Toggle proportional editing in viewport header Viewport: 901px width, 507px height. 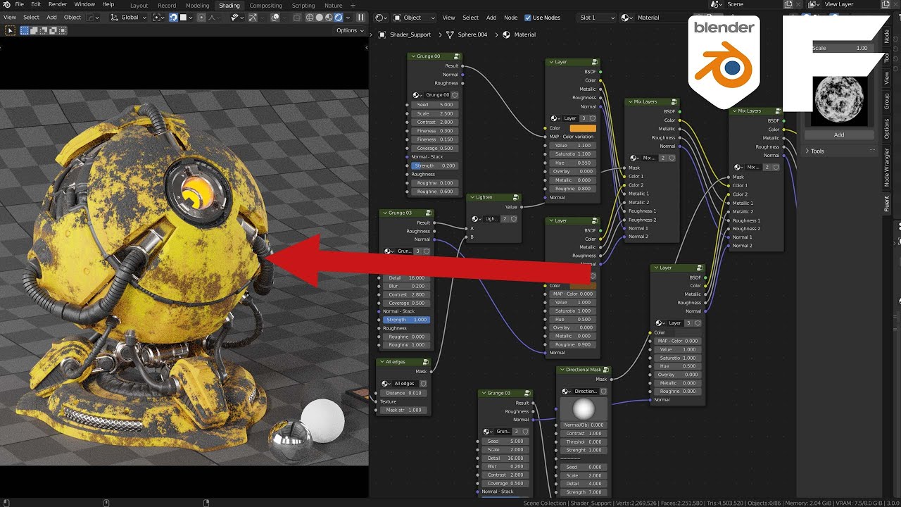(x=201, y=18)
